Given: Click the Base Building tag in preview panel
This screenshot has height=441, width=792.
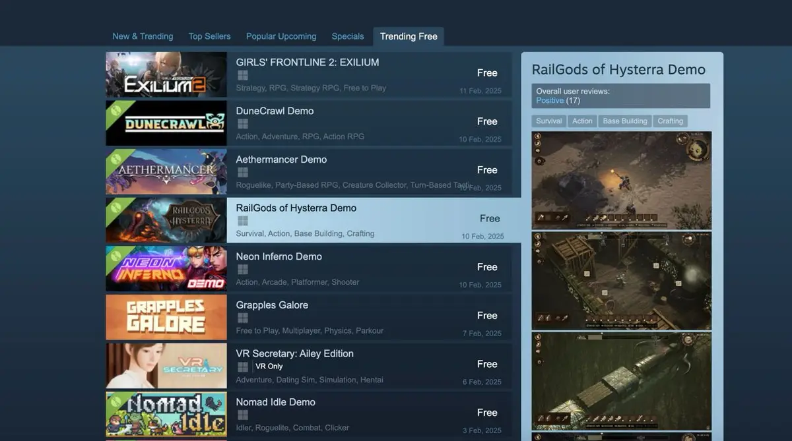Looking at the screenshot, I should [625, 121].
